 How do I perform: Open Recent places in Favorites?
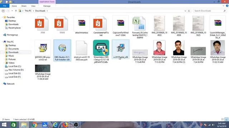pos(14,28)
